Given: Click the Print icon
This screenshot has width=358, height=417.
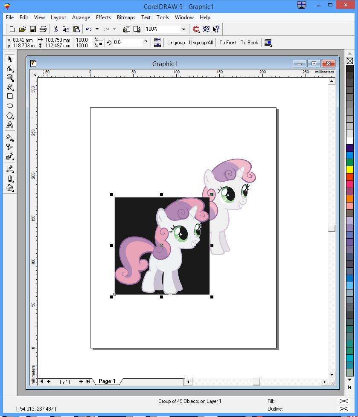Looking at the screenshot, I should (x=43, y=29).
